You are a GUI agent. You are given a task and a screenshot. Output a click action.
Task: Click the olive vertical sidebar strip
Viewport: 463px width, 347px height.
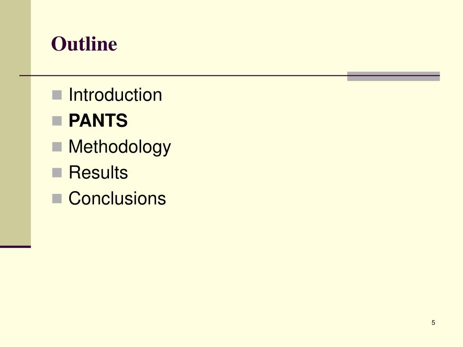[15, 122]
